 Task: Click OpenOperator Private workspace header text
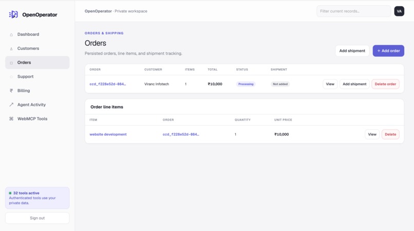116,11
